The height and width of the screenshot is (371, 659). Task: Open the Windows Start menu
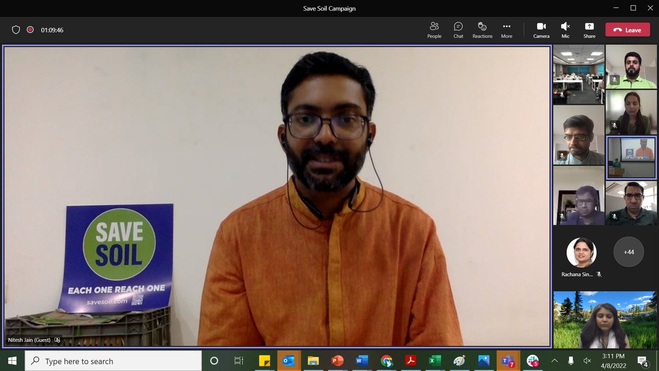[x=12, y=361]
